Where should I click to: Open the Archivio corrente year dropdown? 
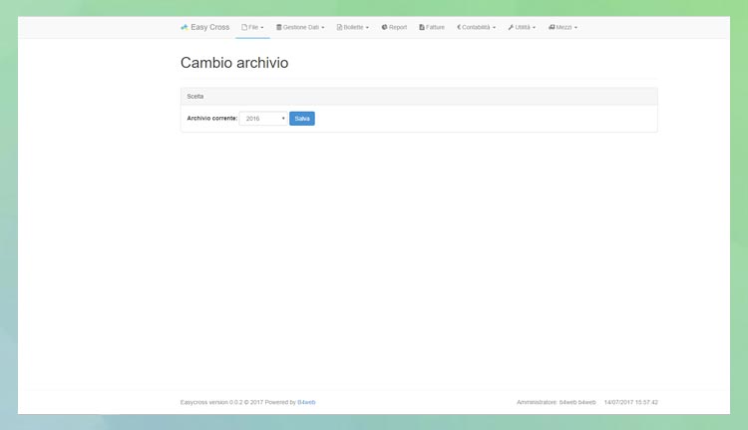(x=263, y=119)
